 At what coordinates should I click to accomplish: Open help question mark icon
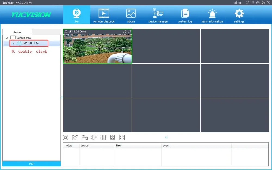[248, 3]
